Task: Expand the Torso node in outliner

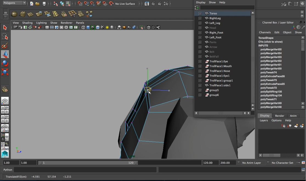Action: 200,13
